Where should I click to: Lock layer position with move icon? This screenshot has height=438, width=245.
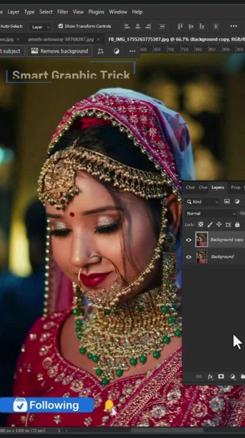click(219, 224)
